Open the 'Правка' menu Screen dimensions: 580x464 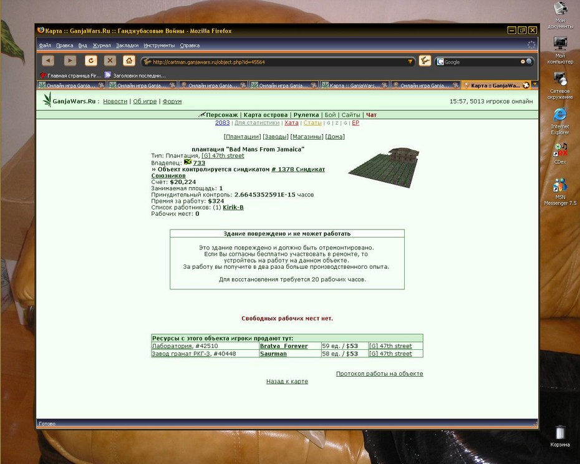click(x=64, y=46)
